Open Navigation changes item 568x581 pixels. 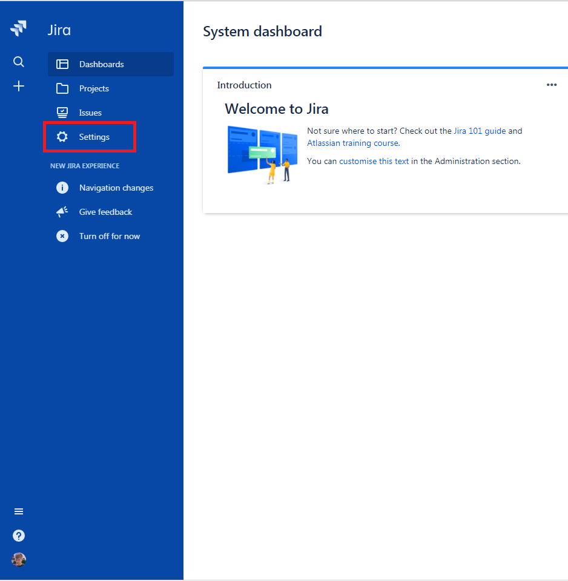pos(110,188)
